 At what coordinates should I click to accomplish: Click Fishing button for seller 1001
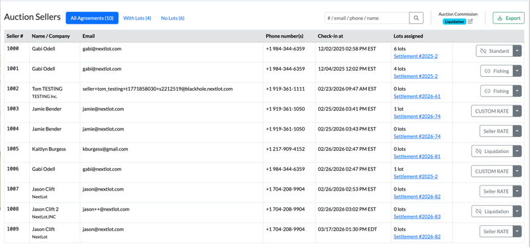pyautogui.click(x=497, y=71)
